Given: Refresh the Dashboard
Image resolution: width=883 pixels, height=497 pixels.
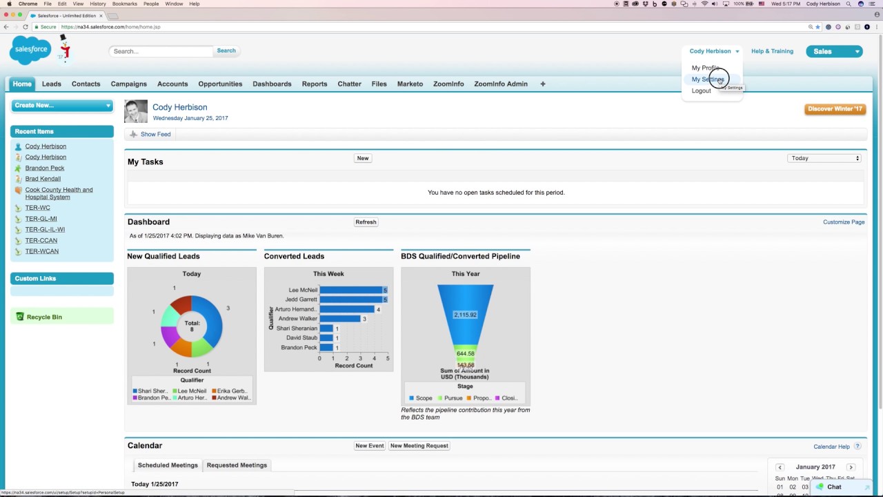Looking at the screenshot, I should (x=366, y=222).
